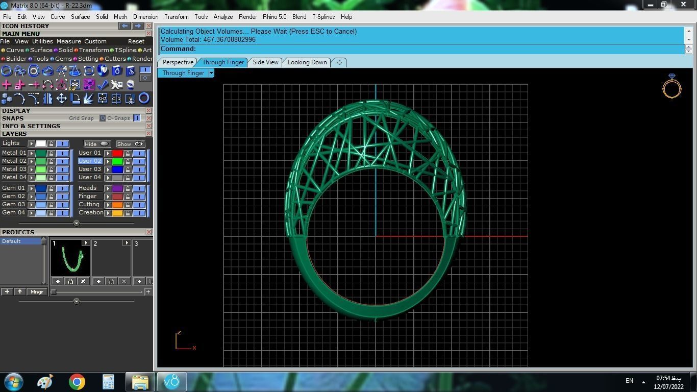This screenshot has height=392, width=697.
Task: Click the tangled curves icon in the toolbar
Action: [x=20, y=71]
